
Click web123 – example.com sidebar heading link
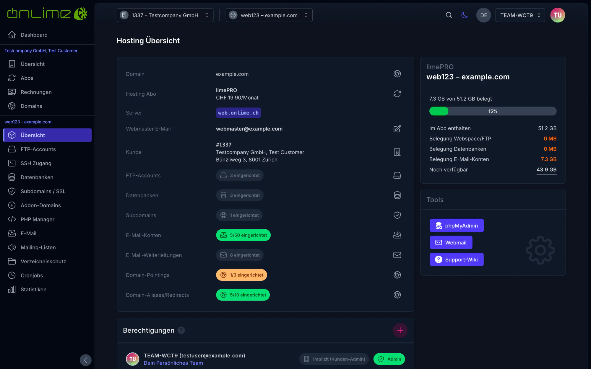pos(28,122)
